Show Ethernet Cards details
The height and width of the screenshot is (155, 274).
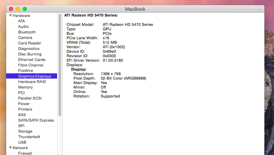click(32, 60)
